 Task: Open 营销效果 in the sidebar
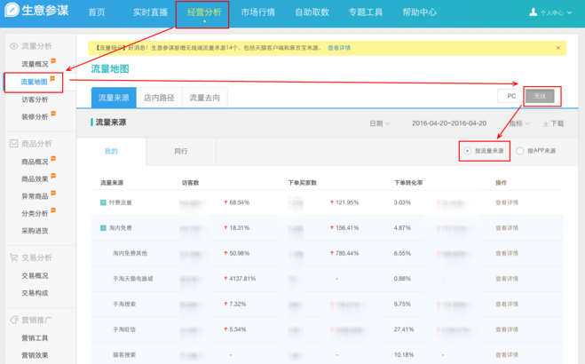[35, 355]
